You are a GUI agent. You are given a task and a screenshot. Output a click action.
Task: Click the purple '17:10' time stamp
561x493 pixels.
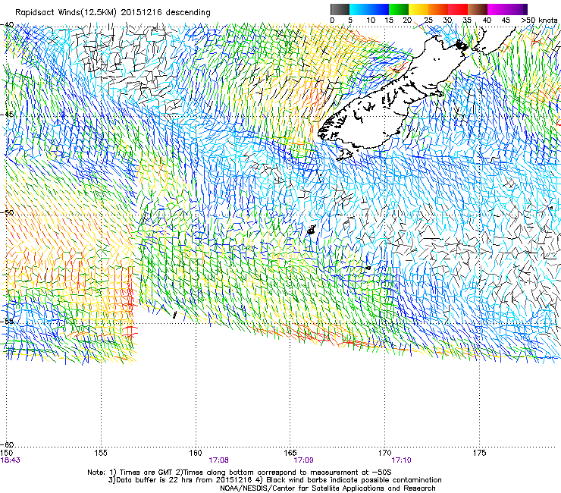click(x=402, y=460)
